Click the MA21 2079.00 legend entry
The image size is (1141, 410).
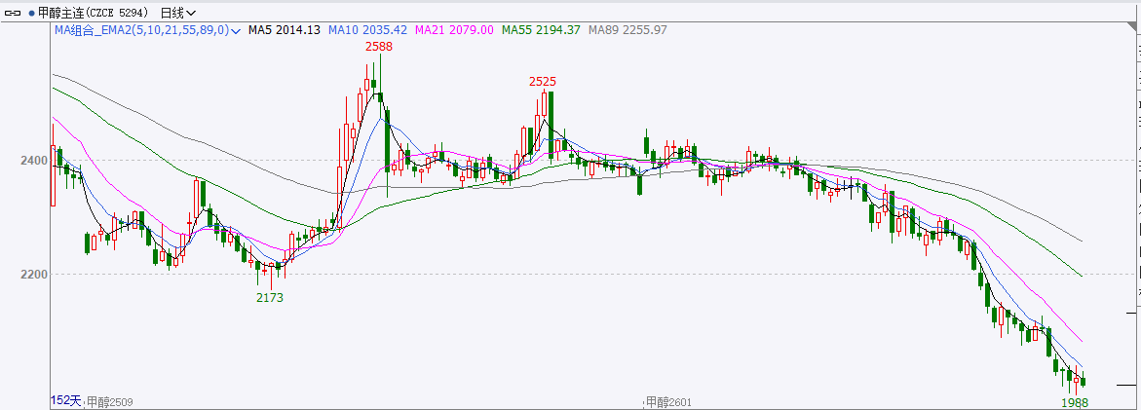454,30
